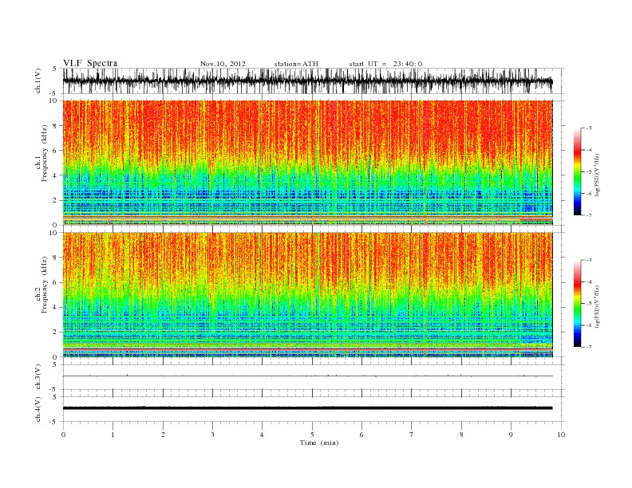Click the "-7" value on ch.1 color bar
This screenshot has height=488, width=632.
tap(589, 215)
